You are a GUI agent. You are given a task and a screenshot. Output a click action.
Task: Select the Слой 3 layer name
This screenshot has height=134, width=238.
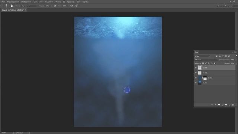(205, 73)
